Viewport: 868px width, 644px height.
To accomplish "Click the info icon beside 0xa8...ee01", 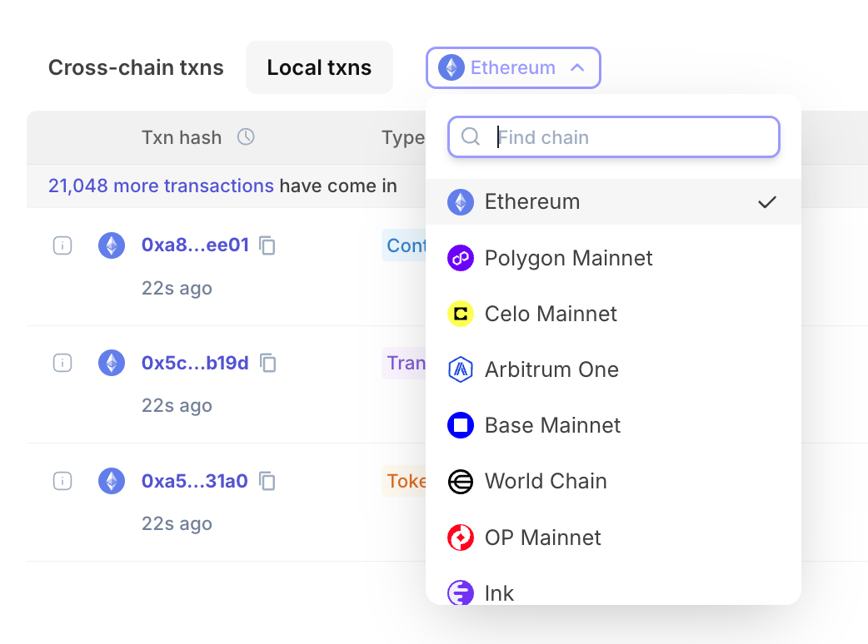I will pos(62,245).
